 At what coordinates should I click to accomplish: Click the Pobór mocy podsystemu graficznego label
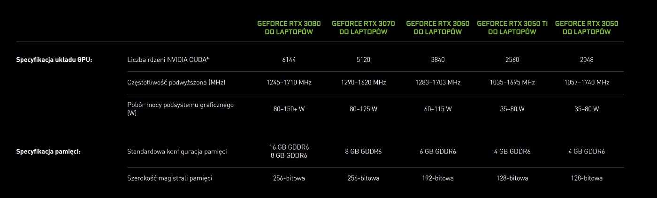(180, 109)
